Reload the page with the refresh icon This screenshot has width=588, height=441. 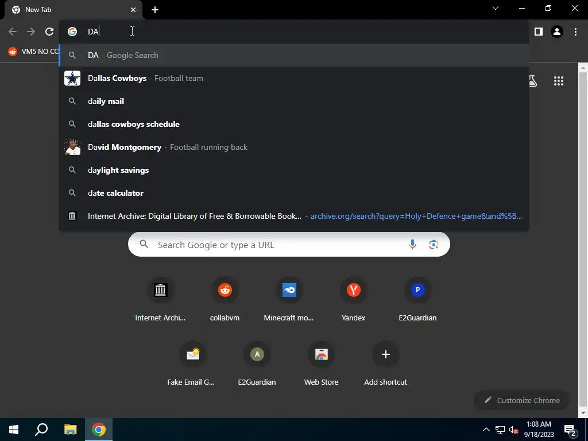49,32
